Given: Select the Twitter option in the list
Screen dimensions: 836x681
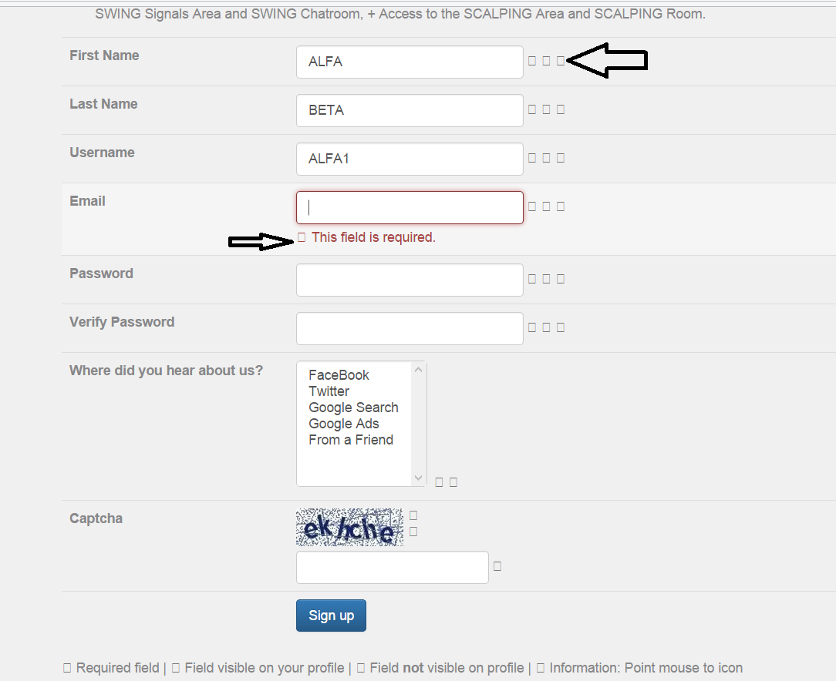Looking at the screenshot, I should 329,391.
